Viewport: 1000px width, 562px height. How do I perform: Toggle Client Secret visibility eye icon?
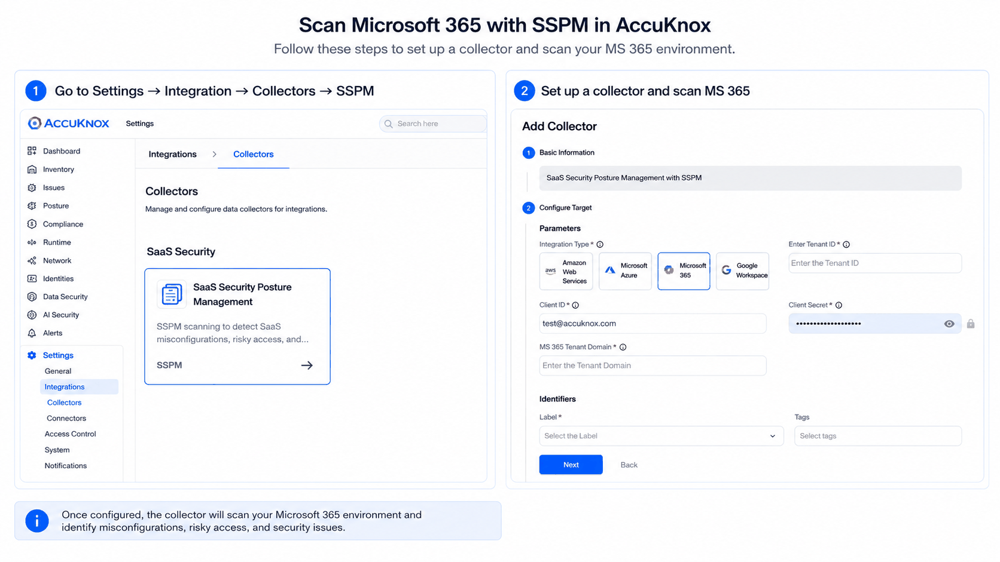coord(949,324)
